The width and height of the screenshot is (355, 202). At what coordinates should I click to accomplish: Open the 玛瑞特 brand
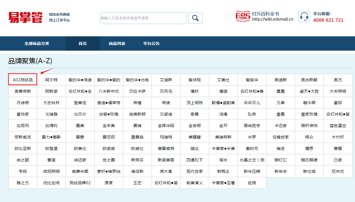[x=166, y=137]
